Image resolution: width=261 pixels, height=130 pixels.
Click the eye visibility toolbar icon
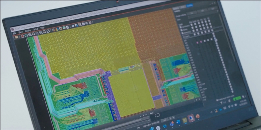[x=73, y=26]
